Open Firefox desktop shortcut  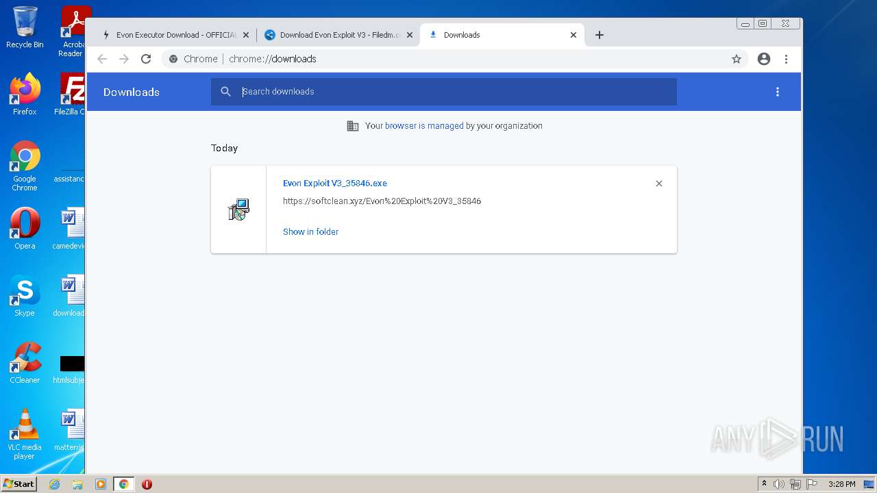(25, 94)
